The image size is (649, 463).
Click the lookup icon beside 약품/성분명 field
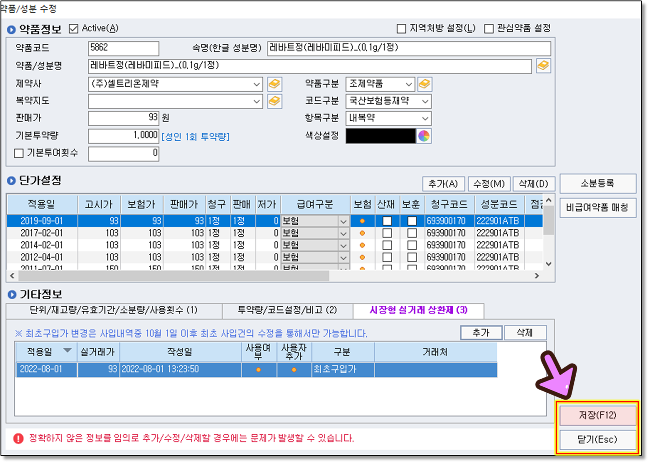pyautogui.click(x=543, y=66)
